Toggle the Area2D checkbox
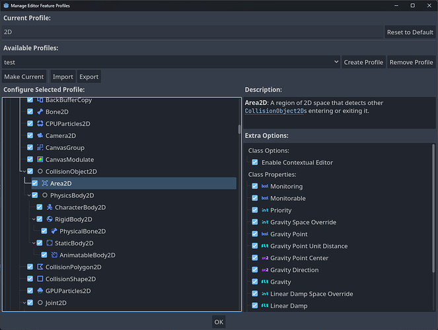 point(35,183)
